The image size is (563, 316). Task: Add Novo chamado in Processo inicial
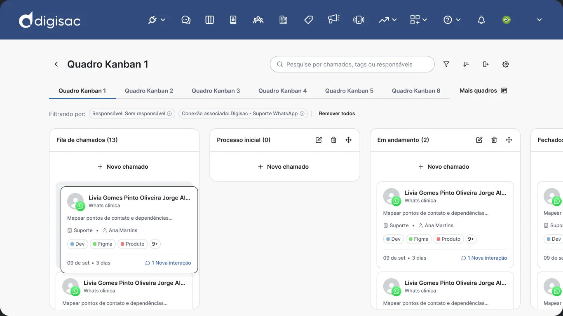(283, 167)
